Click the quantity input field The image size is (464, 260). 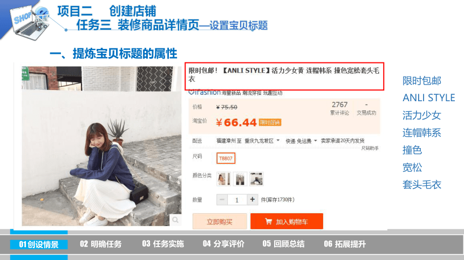click(x=237, y=200)
